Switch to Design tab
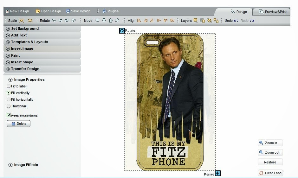This screenshot has height=178, width=298. 233,12
